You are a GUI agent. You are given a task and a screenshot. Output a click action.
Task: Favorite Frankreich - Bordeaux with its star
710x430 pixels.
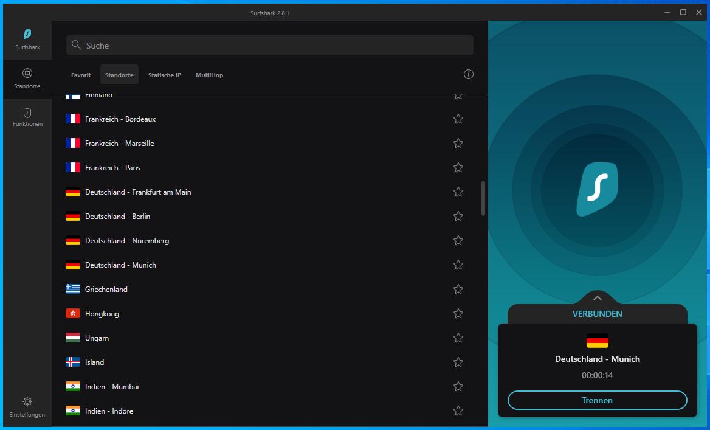click(x=458, y=119)
